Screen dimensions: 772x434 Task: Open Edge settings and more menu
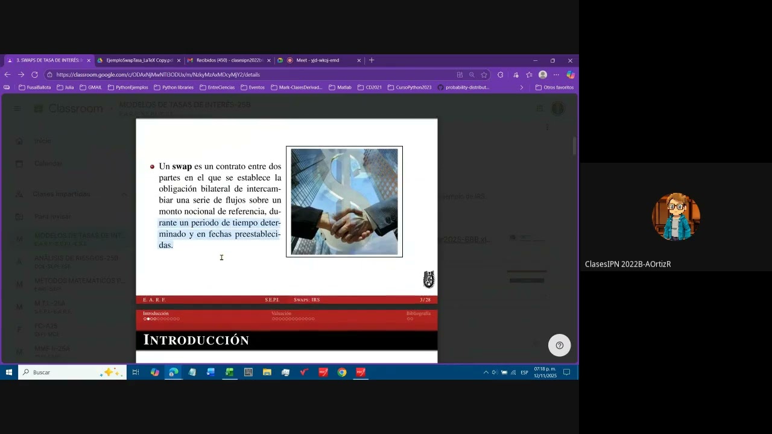[x=556, y=75]
